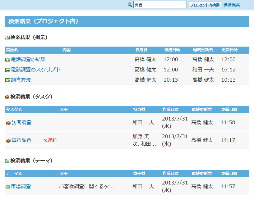Click task box icon beside 電話調査

coord(8,140)
